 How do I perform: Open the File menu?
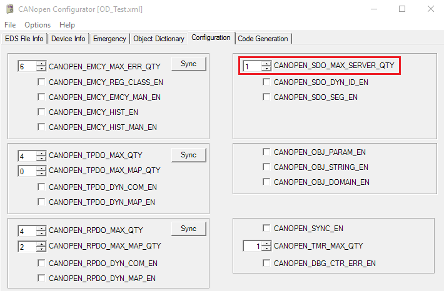pyautogui.click(x=10, y=25)
